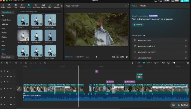191x109 pixels.
Task: Switch to the Adjustment panel
Action: 57,6
